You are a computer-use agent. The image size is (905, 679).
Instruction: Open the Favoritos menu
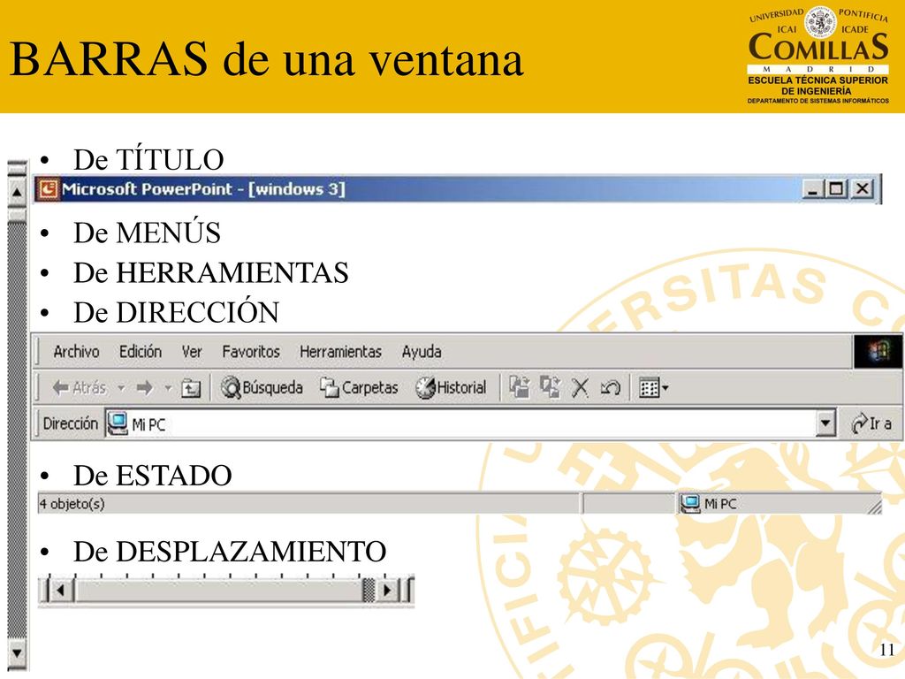click(251, 352)
